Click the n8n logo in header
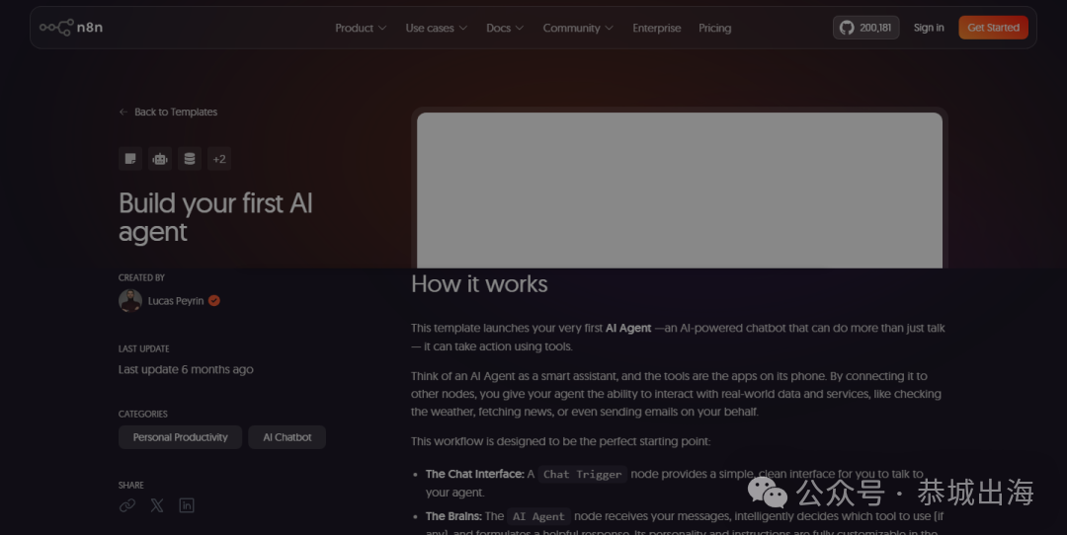The image size is (1067, 535). coord(71,28)
